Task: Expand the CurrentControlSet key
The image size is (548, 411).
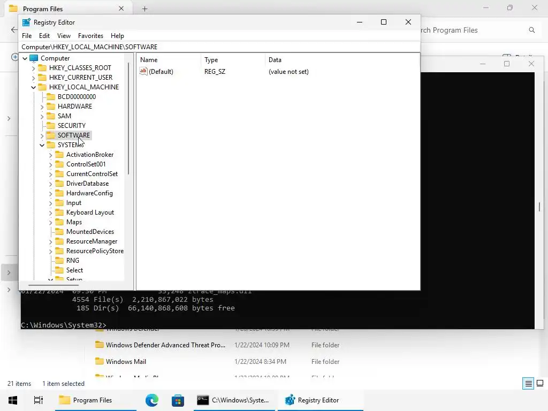Action: (51, 174)
